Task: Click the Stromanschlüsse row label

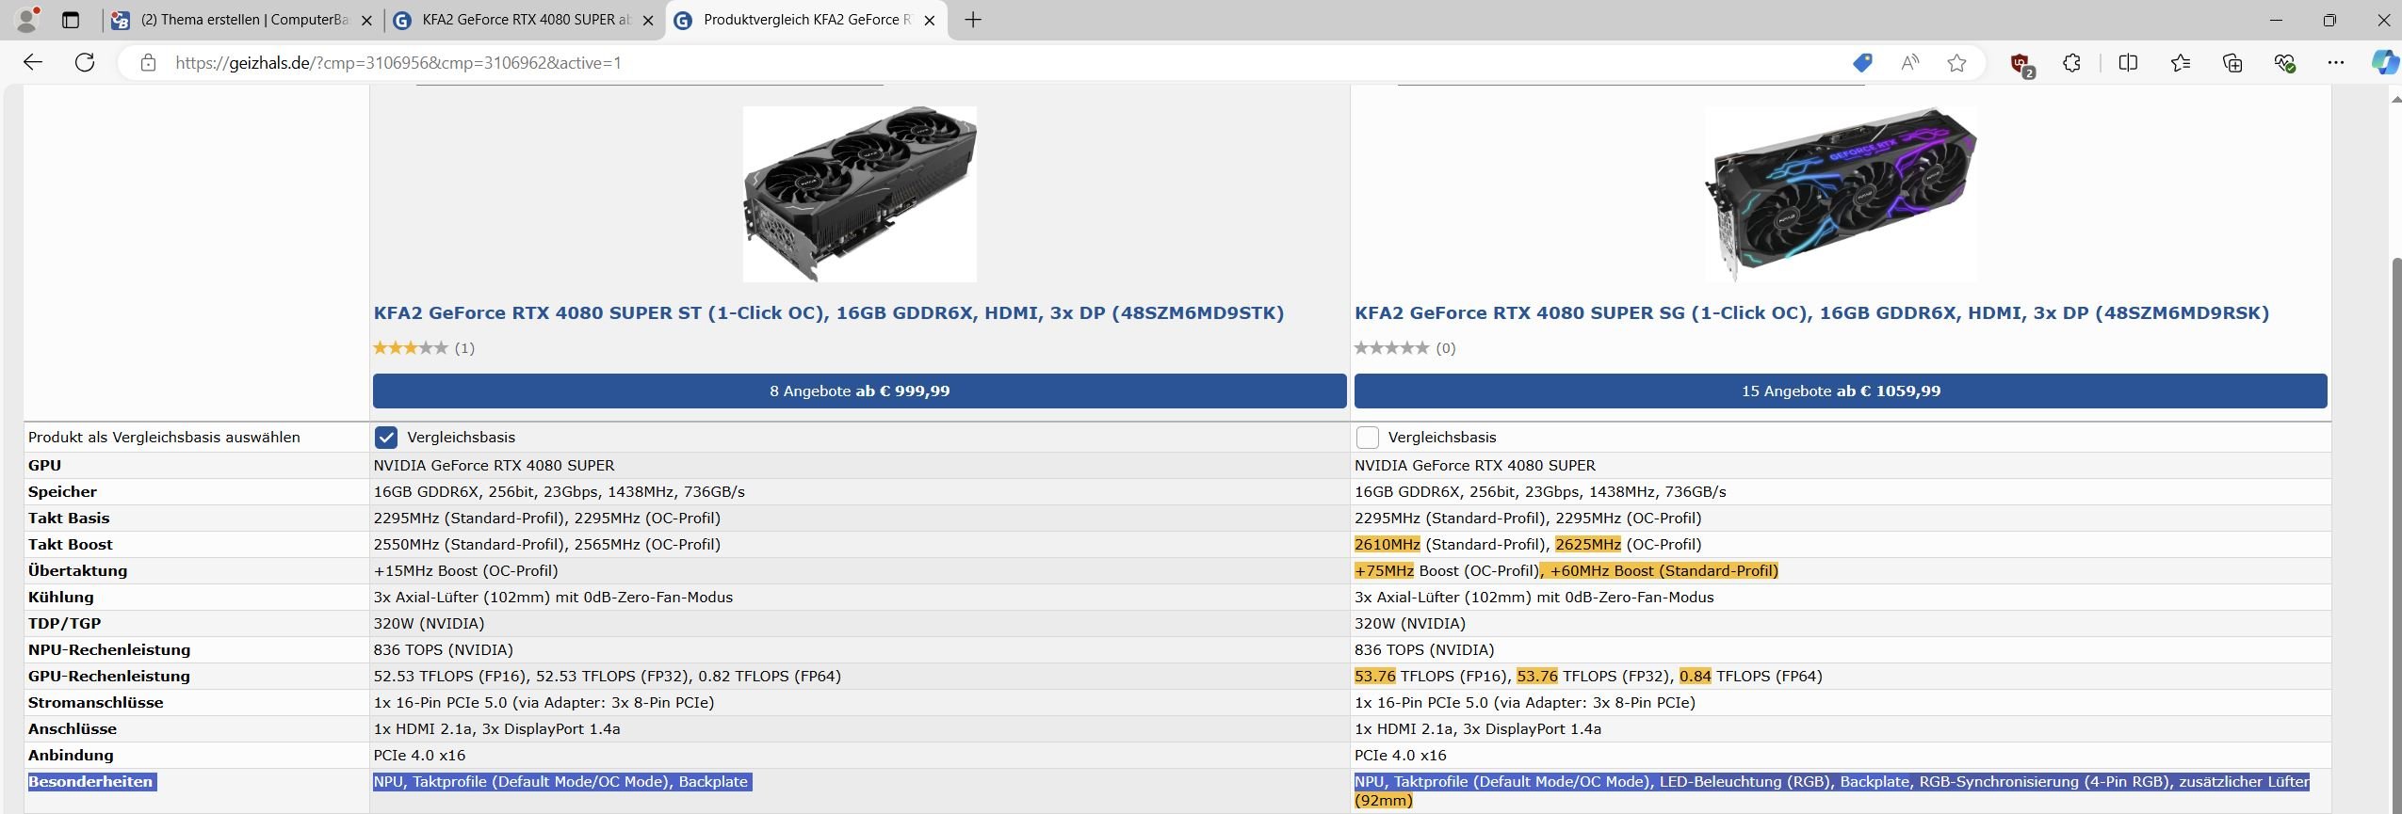Action: pyautogui.click(x=96, y=703)
